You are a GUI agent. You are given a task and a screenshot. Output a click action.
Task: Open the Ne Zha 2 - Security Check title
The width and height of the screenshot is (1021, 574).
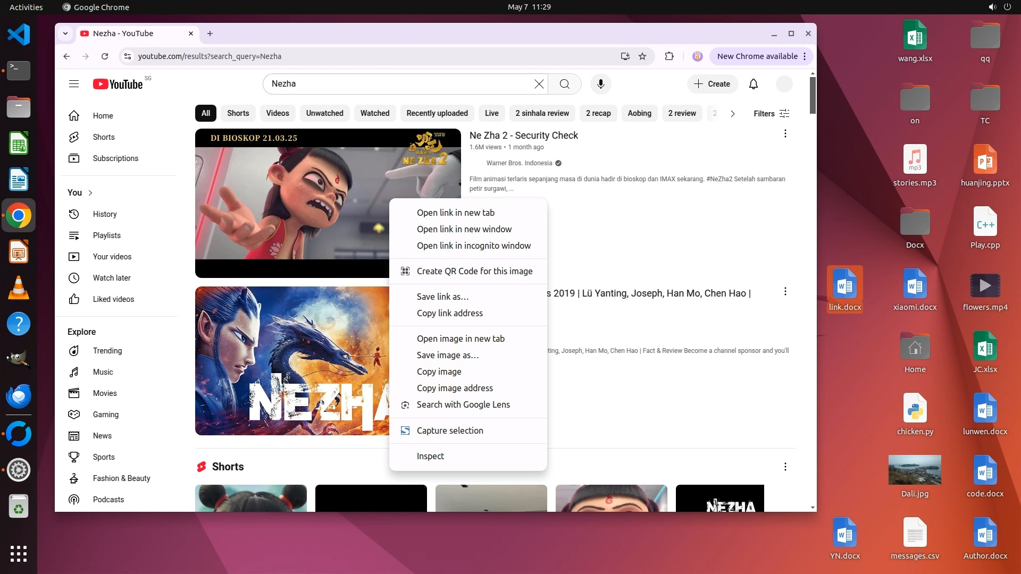[x=523, y=136]
